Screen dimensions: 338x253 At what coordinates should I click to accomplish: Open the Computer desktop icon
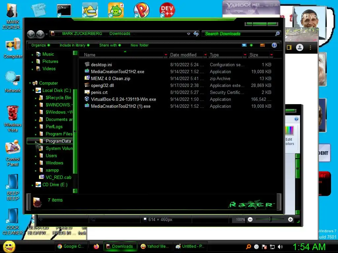(x=13, y=48)
